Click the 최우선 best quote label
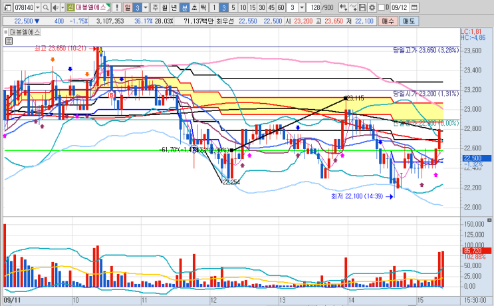The image size is (494, 306). click(225, 21)
